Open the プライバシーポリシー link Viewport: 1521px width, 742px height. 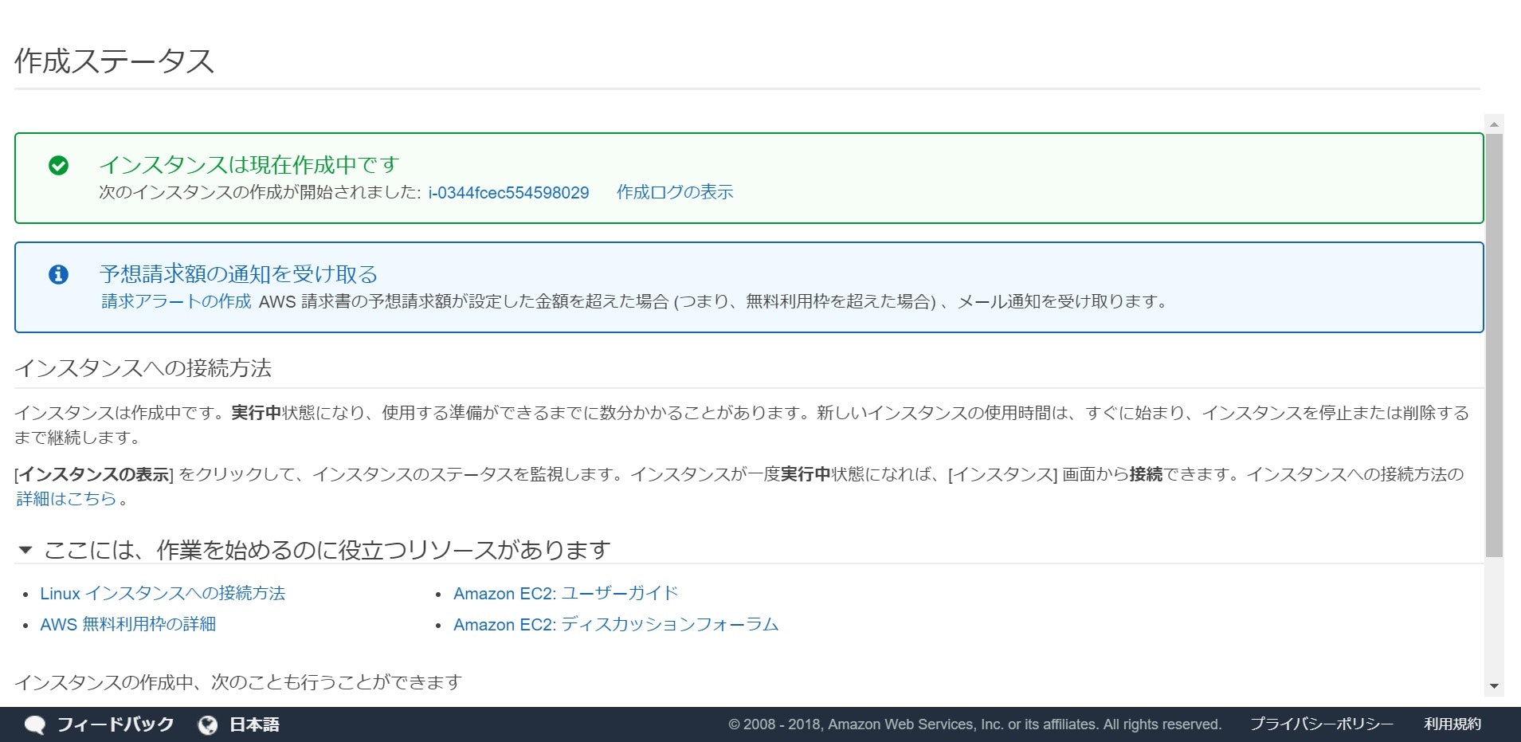(1322, 724)
